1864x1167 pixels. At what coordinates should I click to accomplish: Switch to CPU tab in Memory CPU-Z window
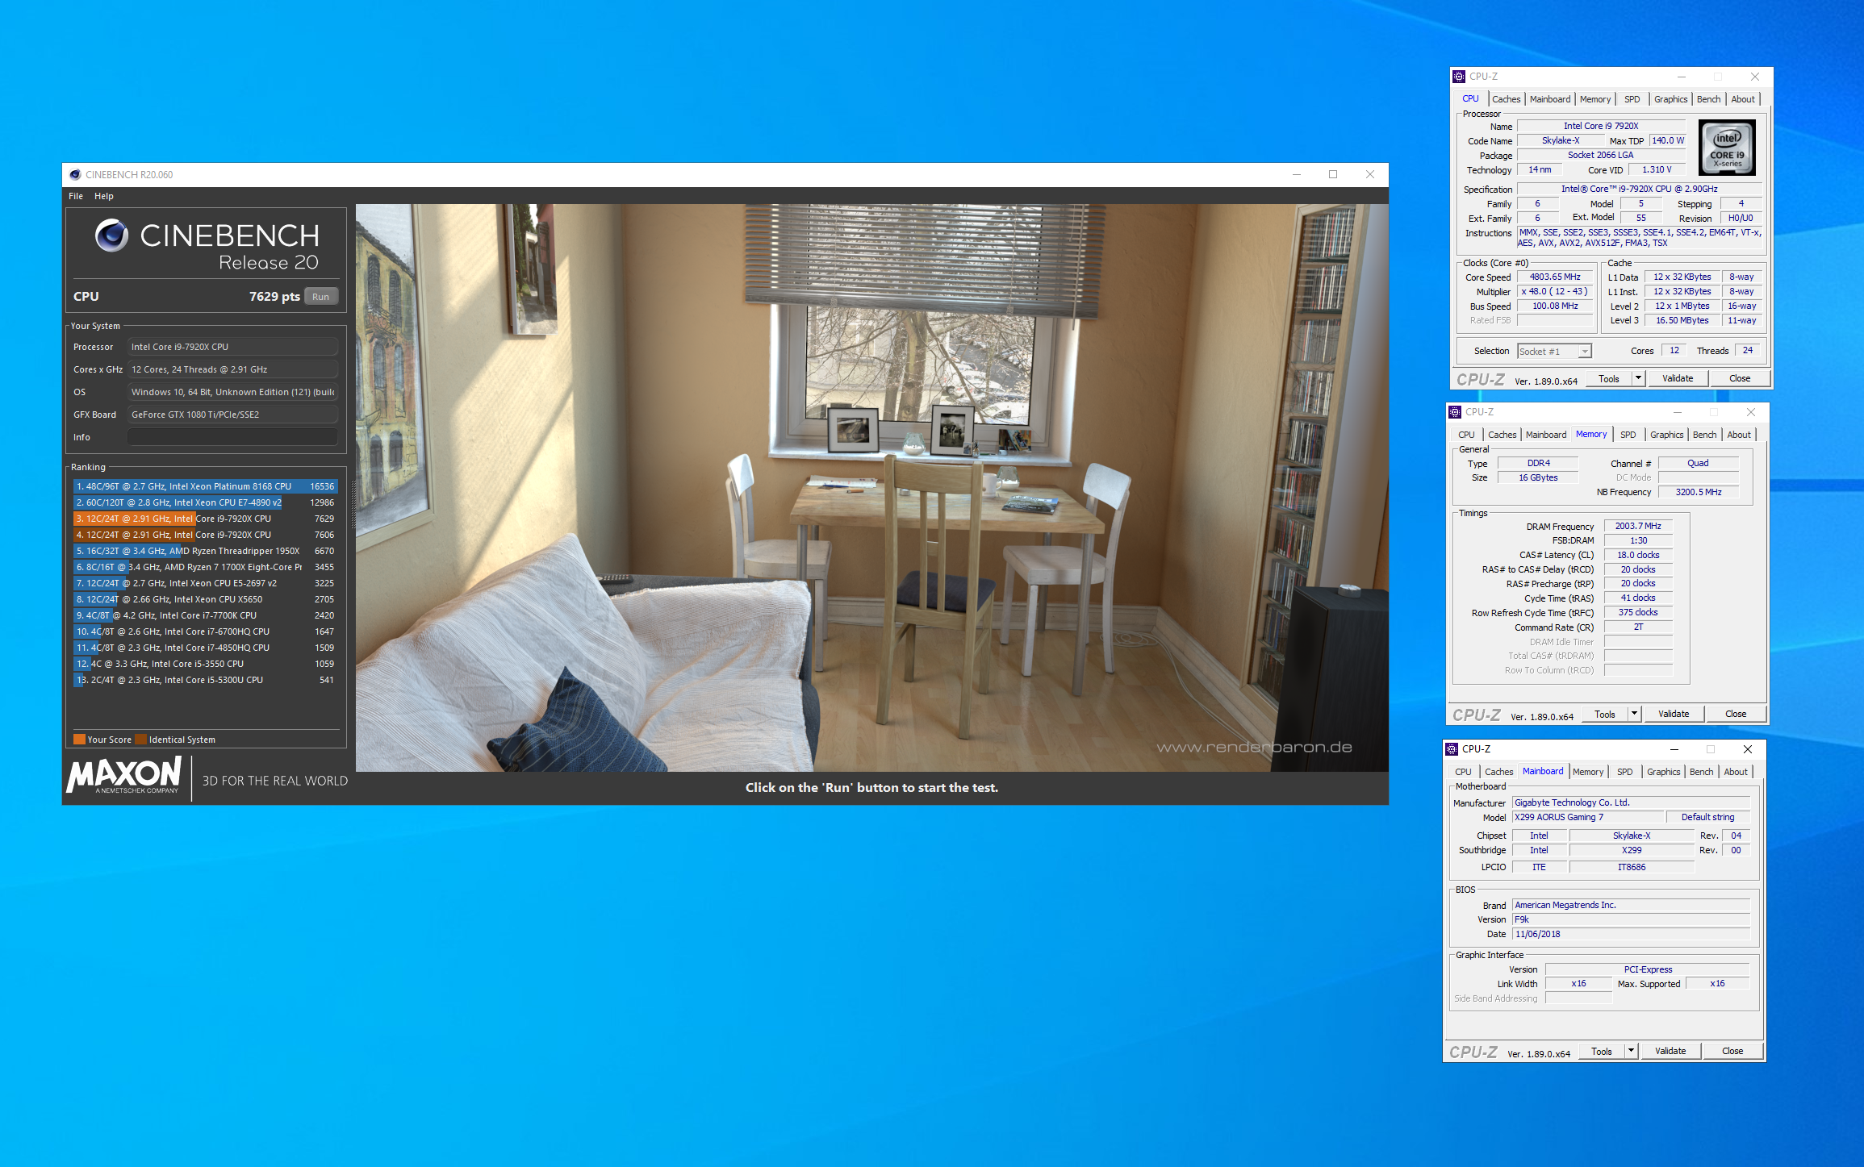[1466, 435]
